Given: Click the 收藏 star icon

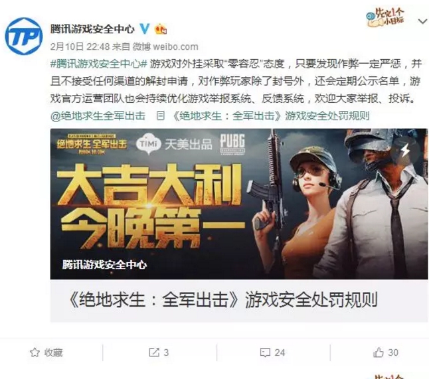Looking at the screenshot, I should 35,352.
